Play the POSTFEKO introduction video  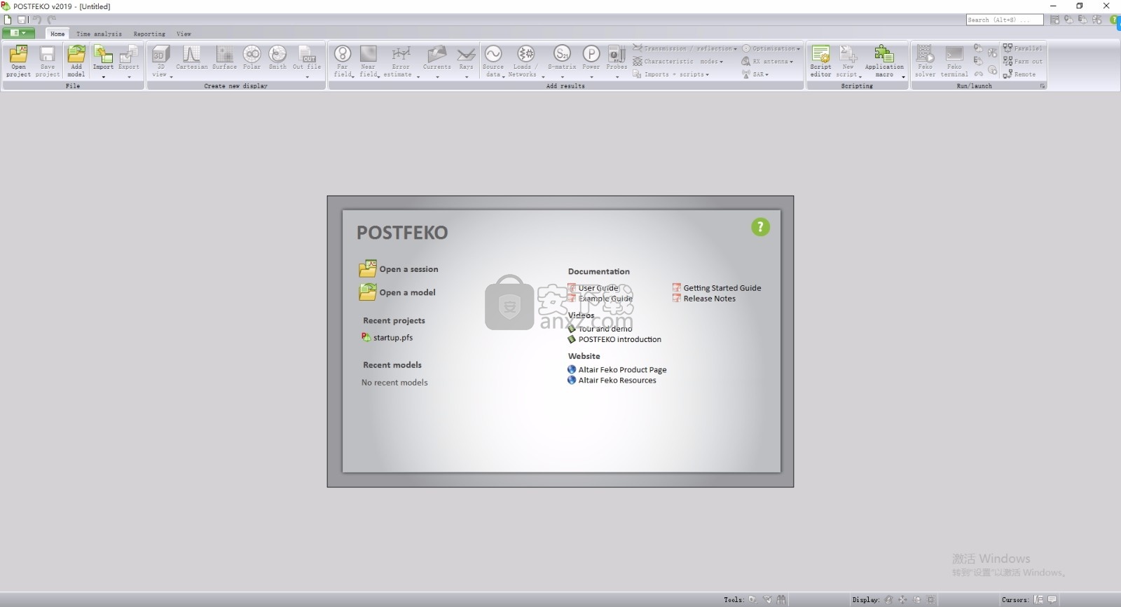tap(614, 339)
